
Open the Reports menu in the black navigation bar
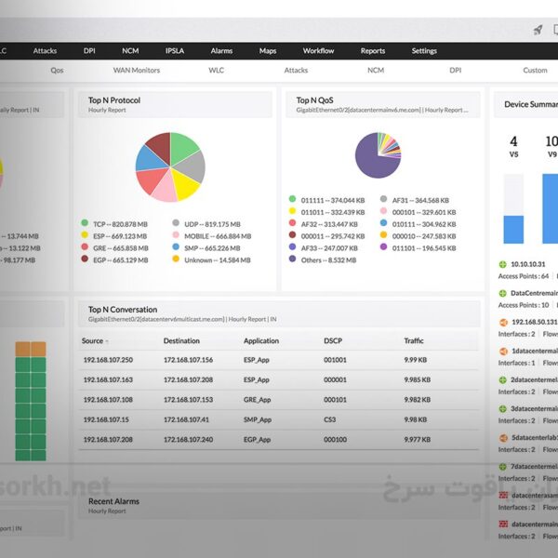[373, 51]
